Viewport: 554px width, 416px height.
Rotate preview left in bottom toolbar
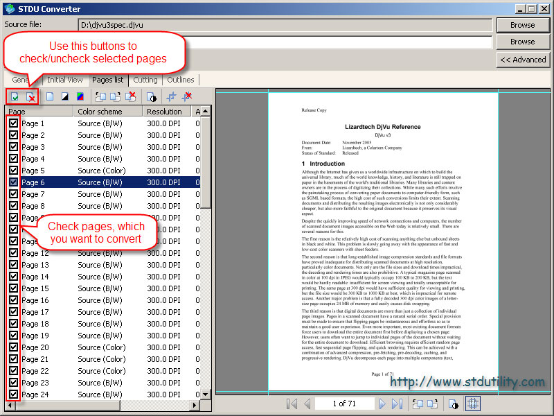click(418, 404)
